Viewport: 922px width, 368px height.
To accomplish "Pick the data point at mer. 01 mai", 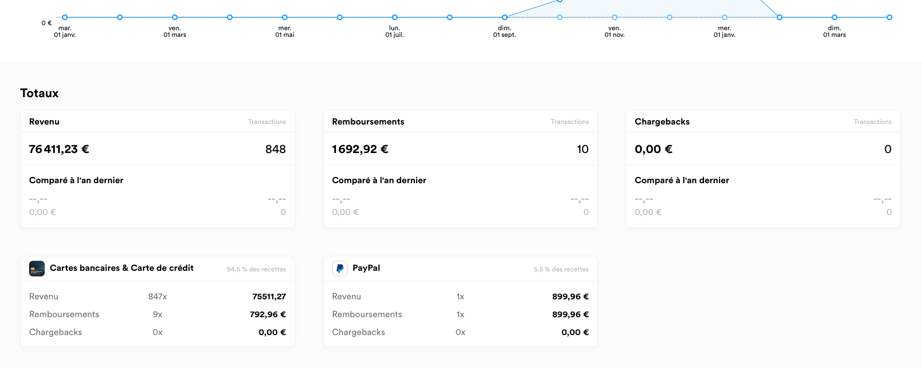I will click(285, 17).
